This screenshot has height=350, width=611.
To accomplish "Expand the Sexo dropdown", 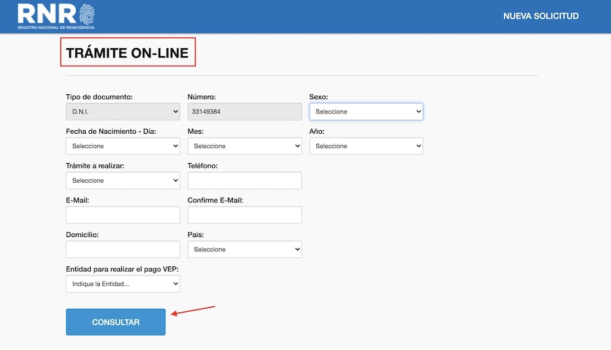I will (x=365, y=112).
